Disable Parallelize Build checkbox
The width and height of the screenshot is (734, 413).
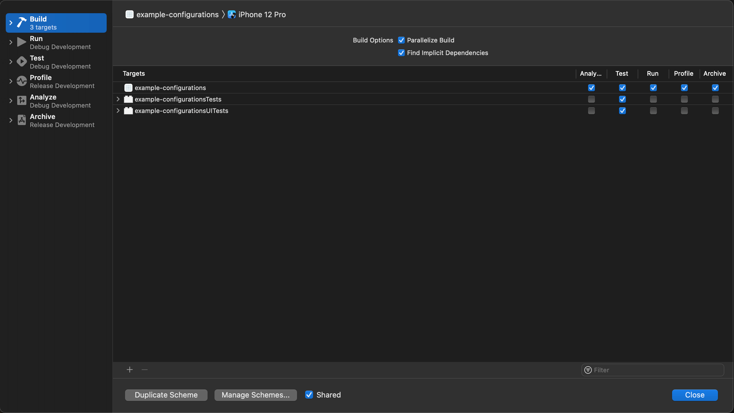point(401,40)
